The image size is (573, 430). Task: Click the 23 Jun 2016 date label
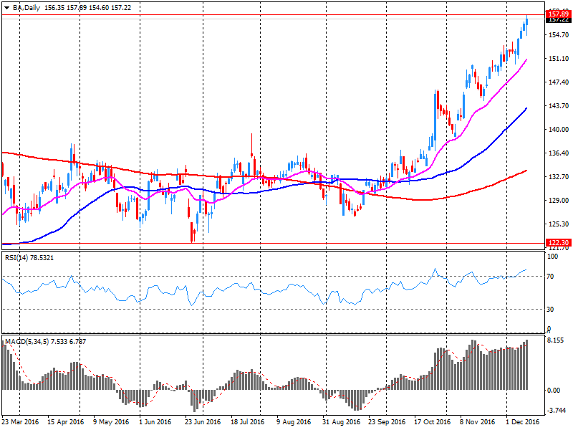click(x=203, y=422)
